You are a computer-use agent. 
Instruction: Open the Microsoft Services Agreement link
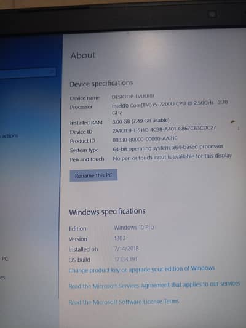[x=154, y=285]
